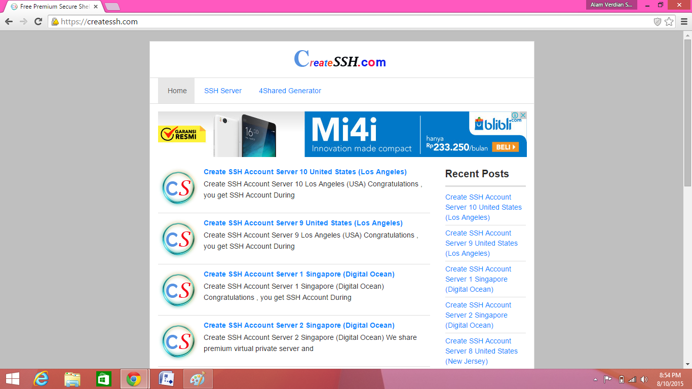Bookmark this page with the star icon
The image size is (692, 389).
point(669,22)
